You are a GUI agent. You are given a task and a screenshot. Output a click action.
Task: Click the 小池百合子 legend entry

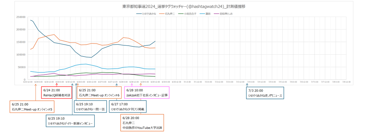(188, 14)
